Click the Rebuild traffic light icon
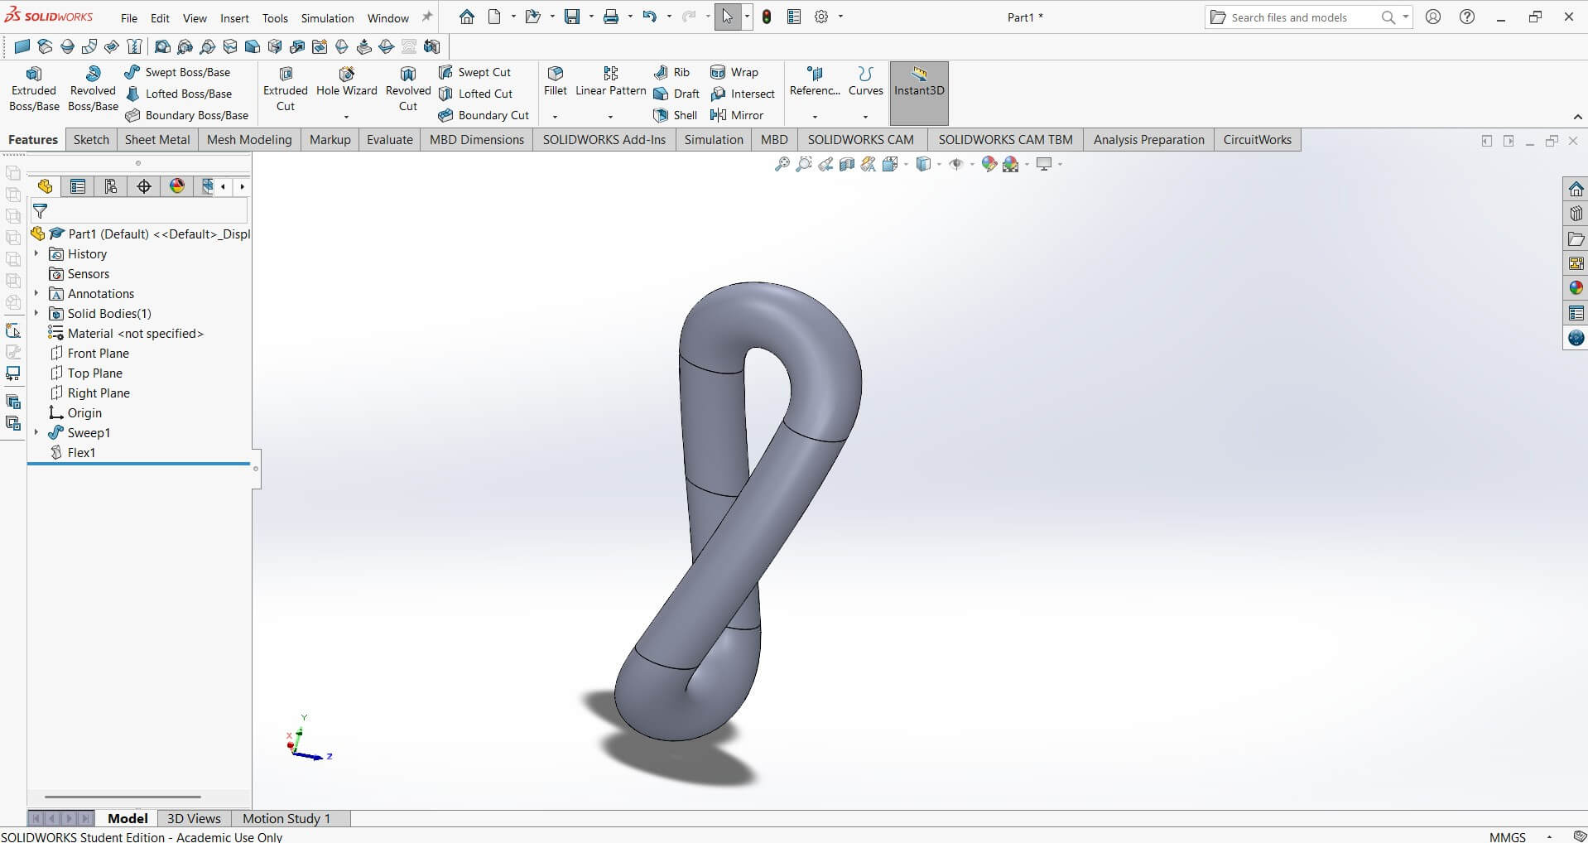1588x843 pixels. coord(767,17)
